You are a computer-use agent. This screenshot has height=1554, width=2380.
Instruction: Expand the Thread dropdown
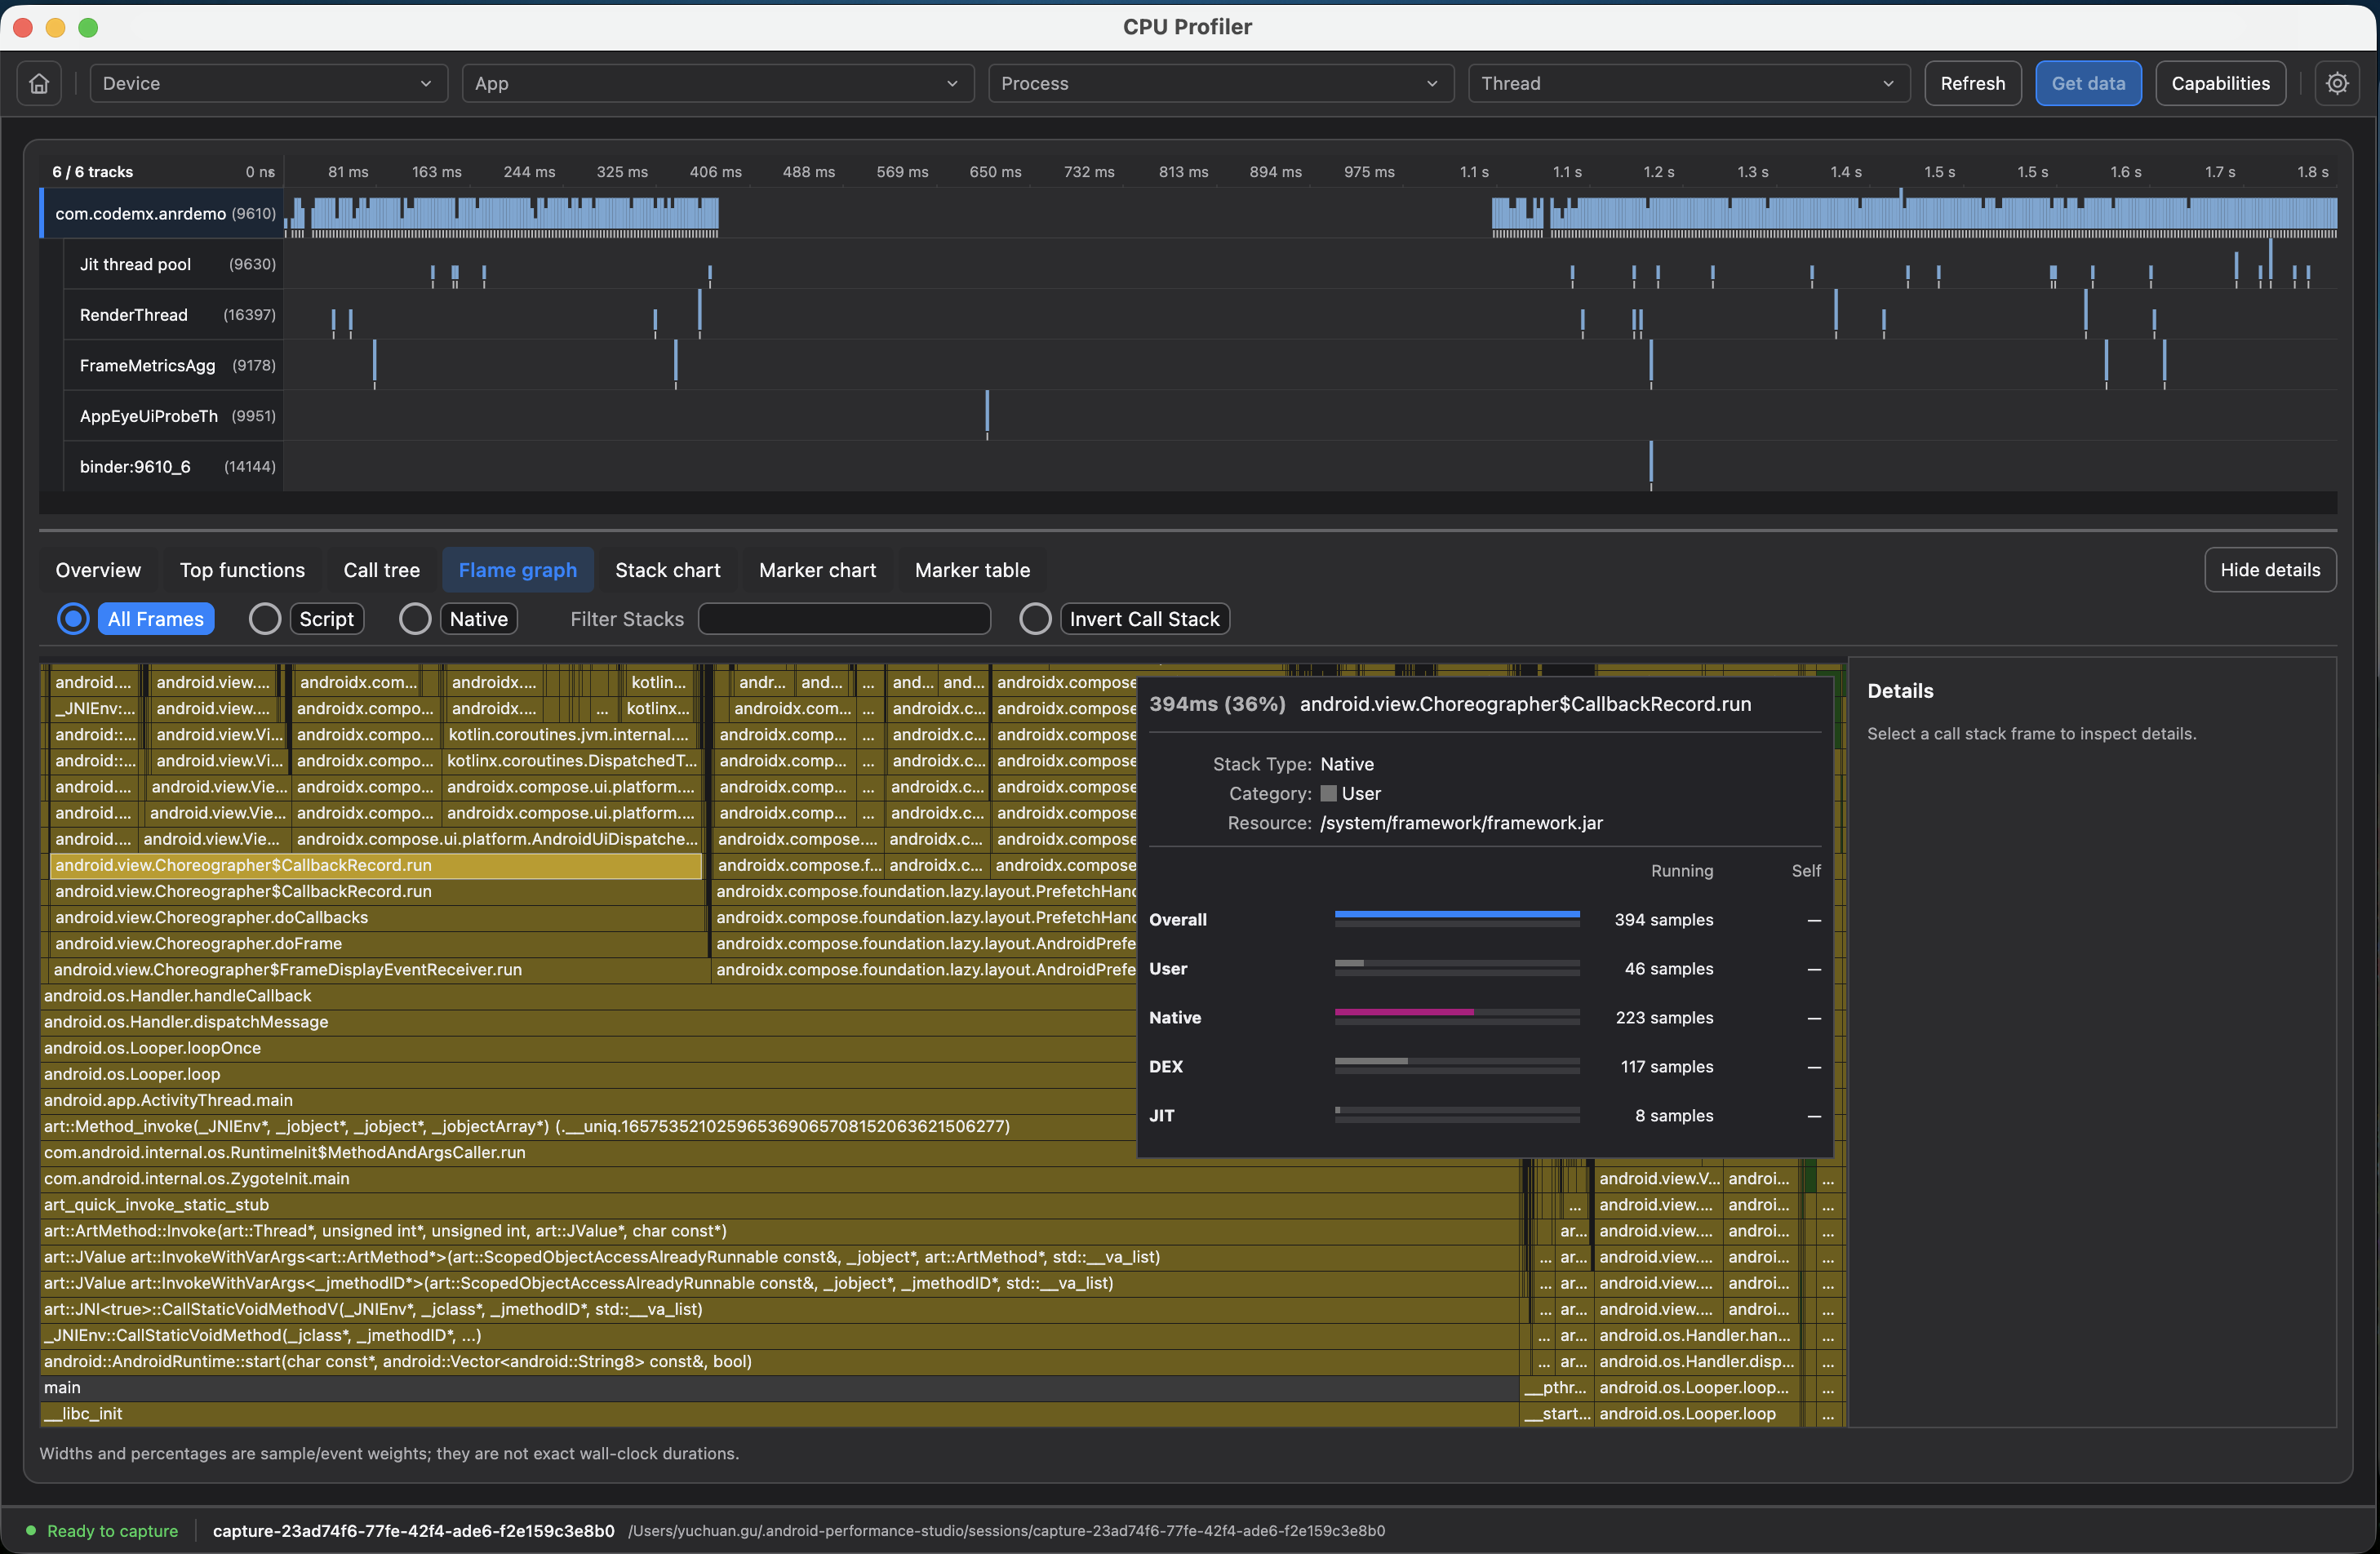click(x=1688, y=83)
